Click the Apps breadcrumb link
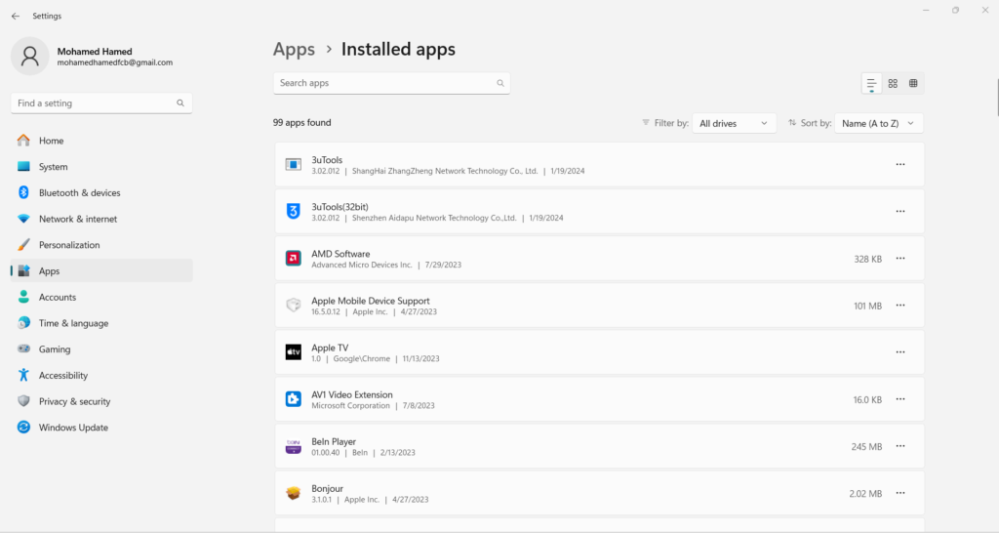Screen dimensions: 999x533 294,49
